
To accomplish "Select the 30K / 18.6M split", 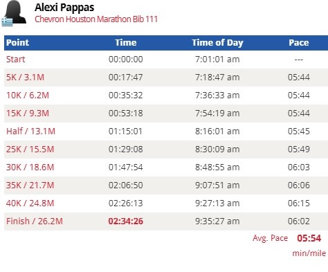I will tap(30, 167).
